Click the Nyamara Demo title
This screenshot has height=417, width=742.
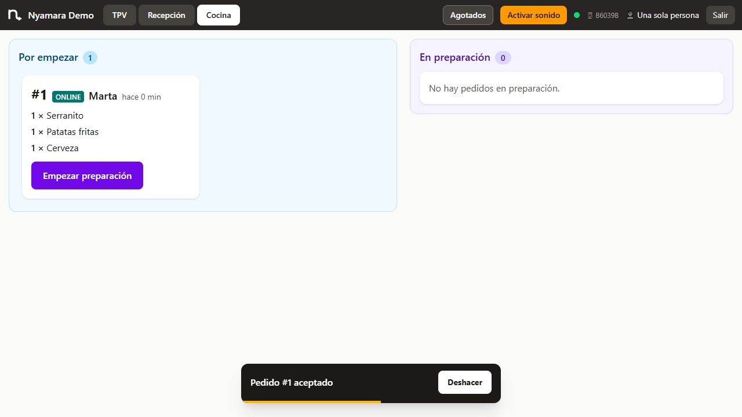click(x=61, y=16)
